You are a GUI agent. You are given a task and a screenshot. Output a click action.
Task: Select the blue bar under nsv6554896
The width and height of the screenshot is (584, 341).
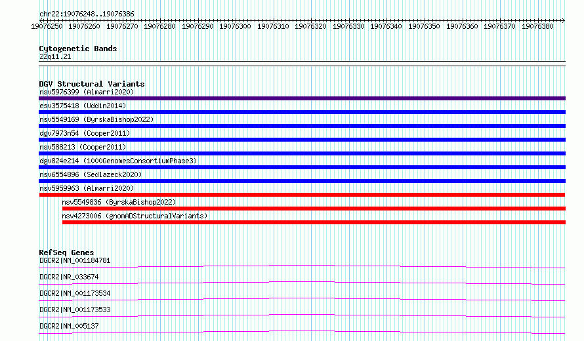pyautogui.click(x=302, y=181)
